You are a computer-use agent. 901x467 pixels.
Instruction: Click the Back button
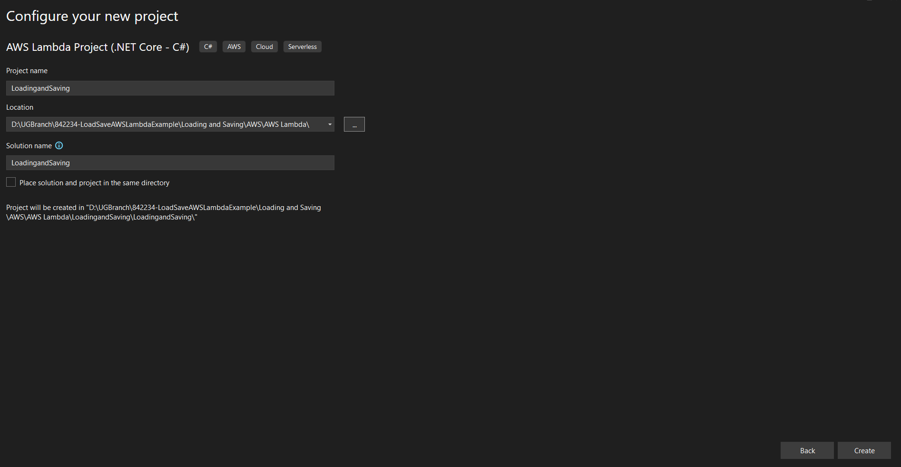tap(807, 451)
